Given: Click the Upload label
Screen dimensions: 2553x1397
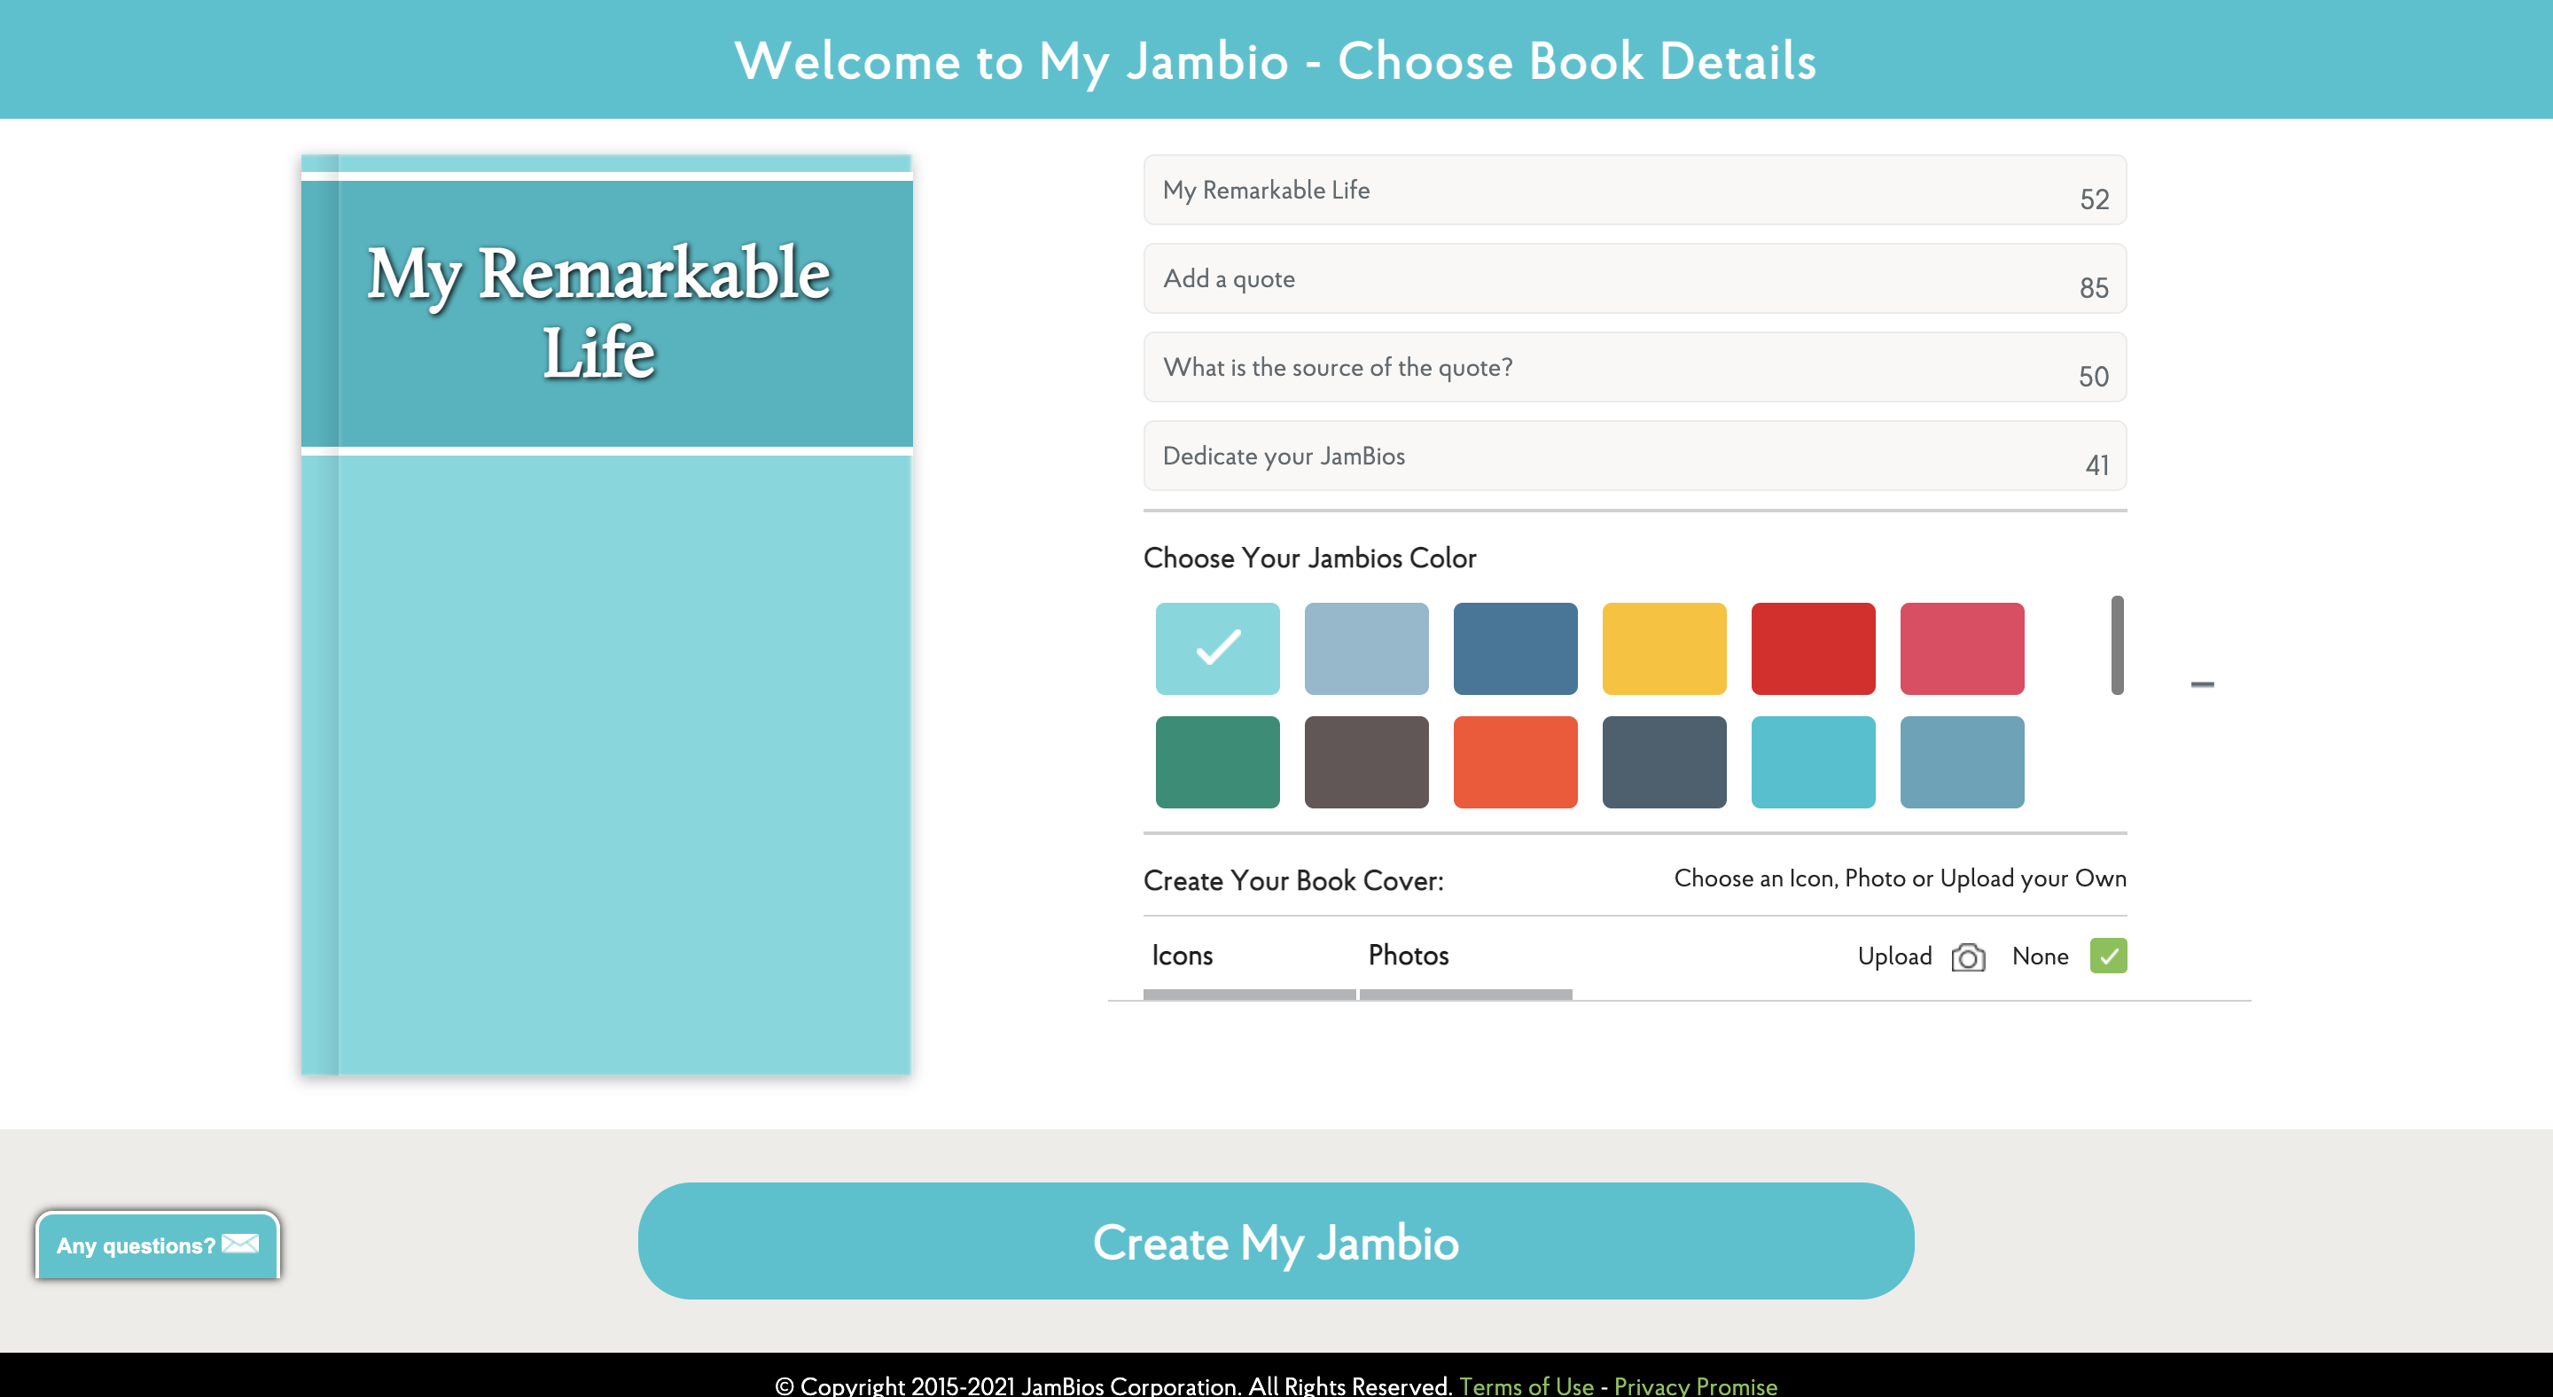Looking at the screenshot, I should [1894, 956].
